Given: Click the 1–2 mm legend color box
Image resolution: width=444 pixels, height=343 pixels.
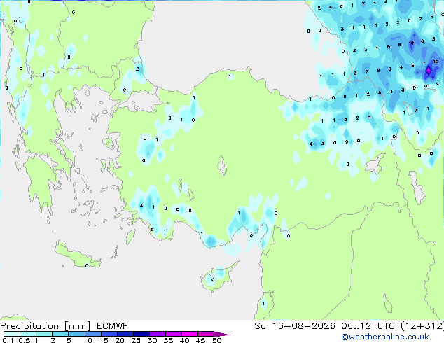Looking at the screenshot, I should 44,334.
